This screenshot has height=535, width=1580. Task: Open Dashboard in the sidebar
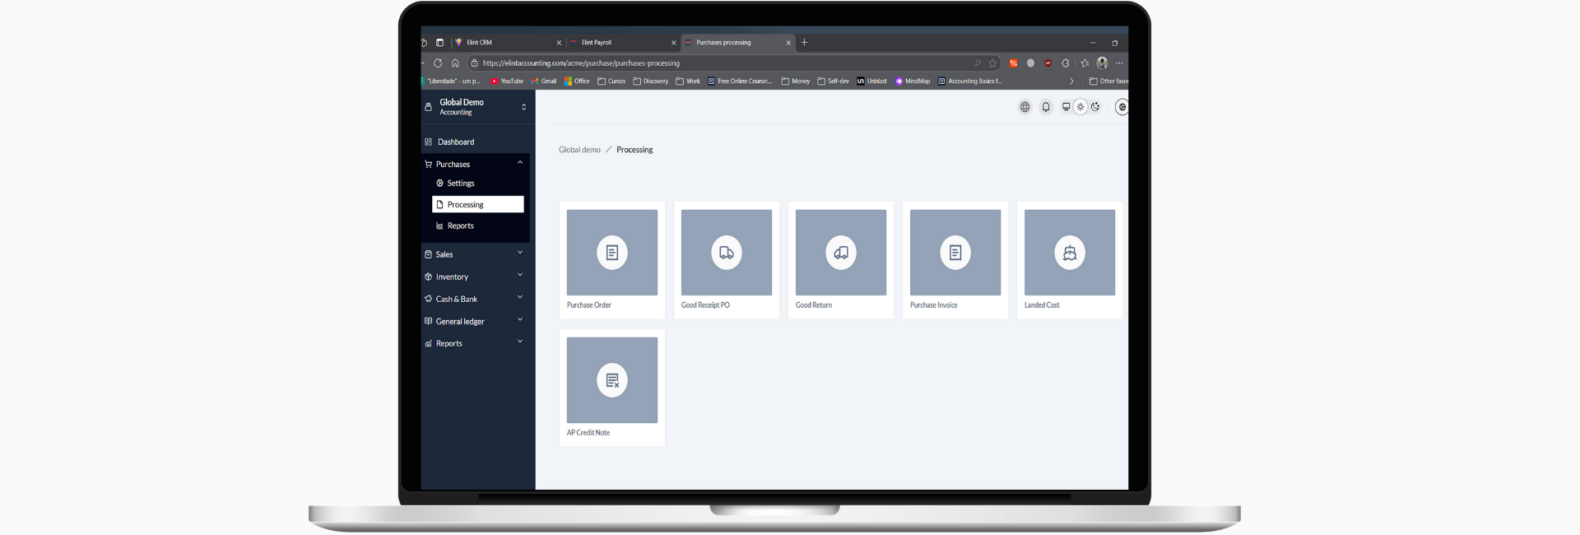pyautogui.click(x=456, y=142)
